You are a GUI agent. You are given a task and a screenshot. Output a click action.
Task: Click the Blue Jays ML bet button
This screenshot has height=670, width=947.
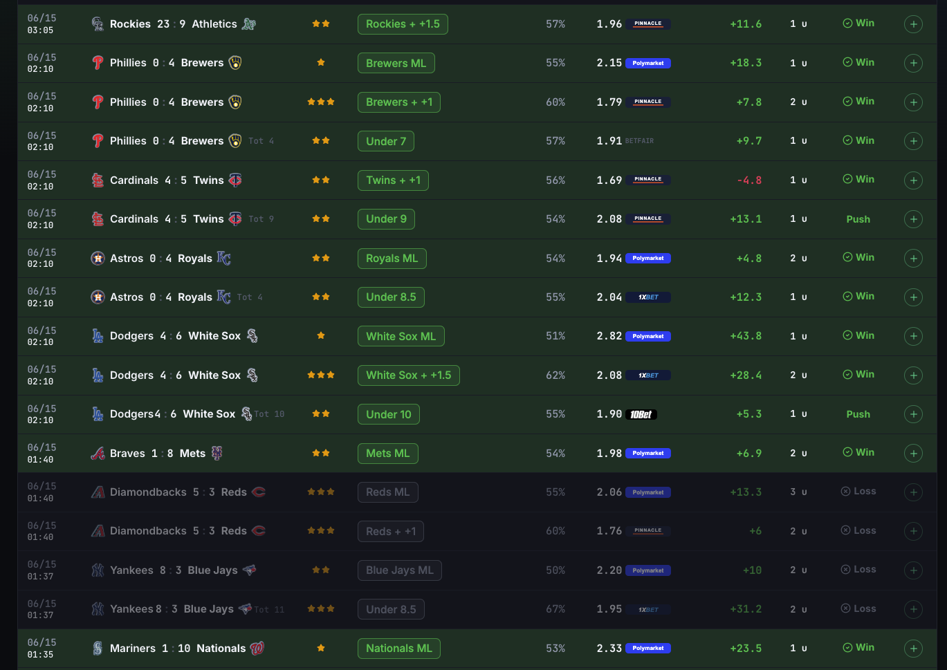coord(399,570)
